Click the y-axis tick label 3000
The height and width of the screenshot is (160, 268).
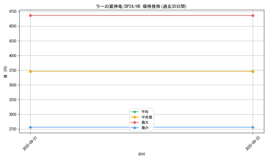[13, 114]
